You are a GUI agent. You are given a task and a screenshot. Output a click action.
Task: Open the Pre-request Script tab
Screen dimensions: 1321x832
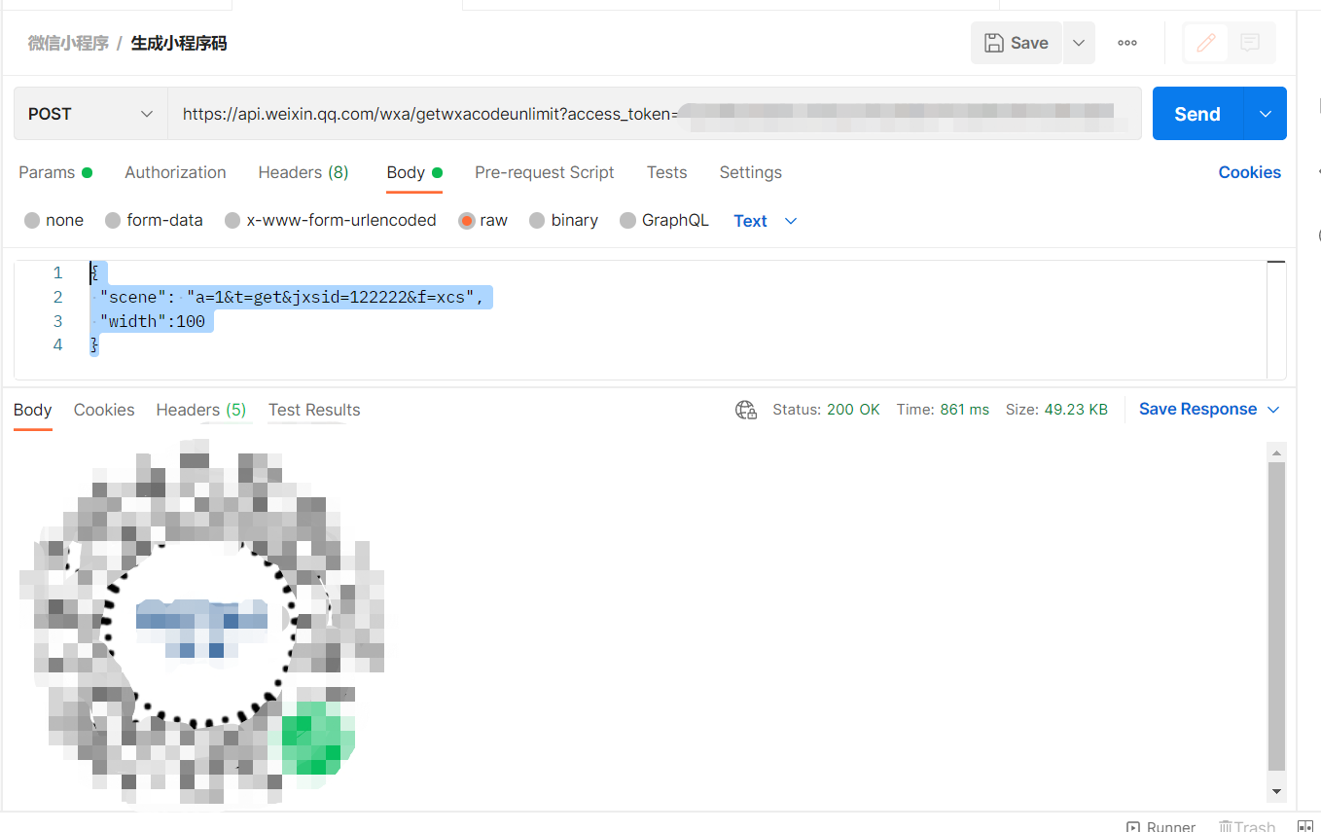coord(544,172)
